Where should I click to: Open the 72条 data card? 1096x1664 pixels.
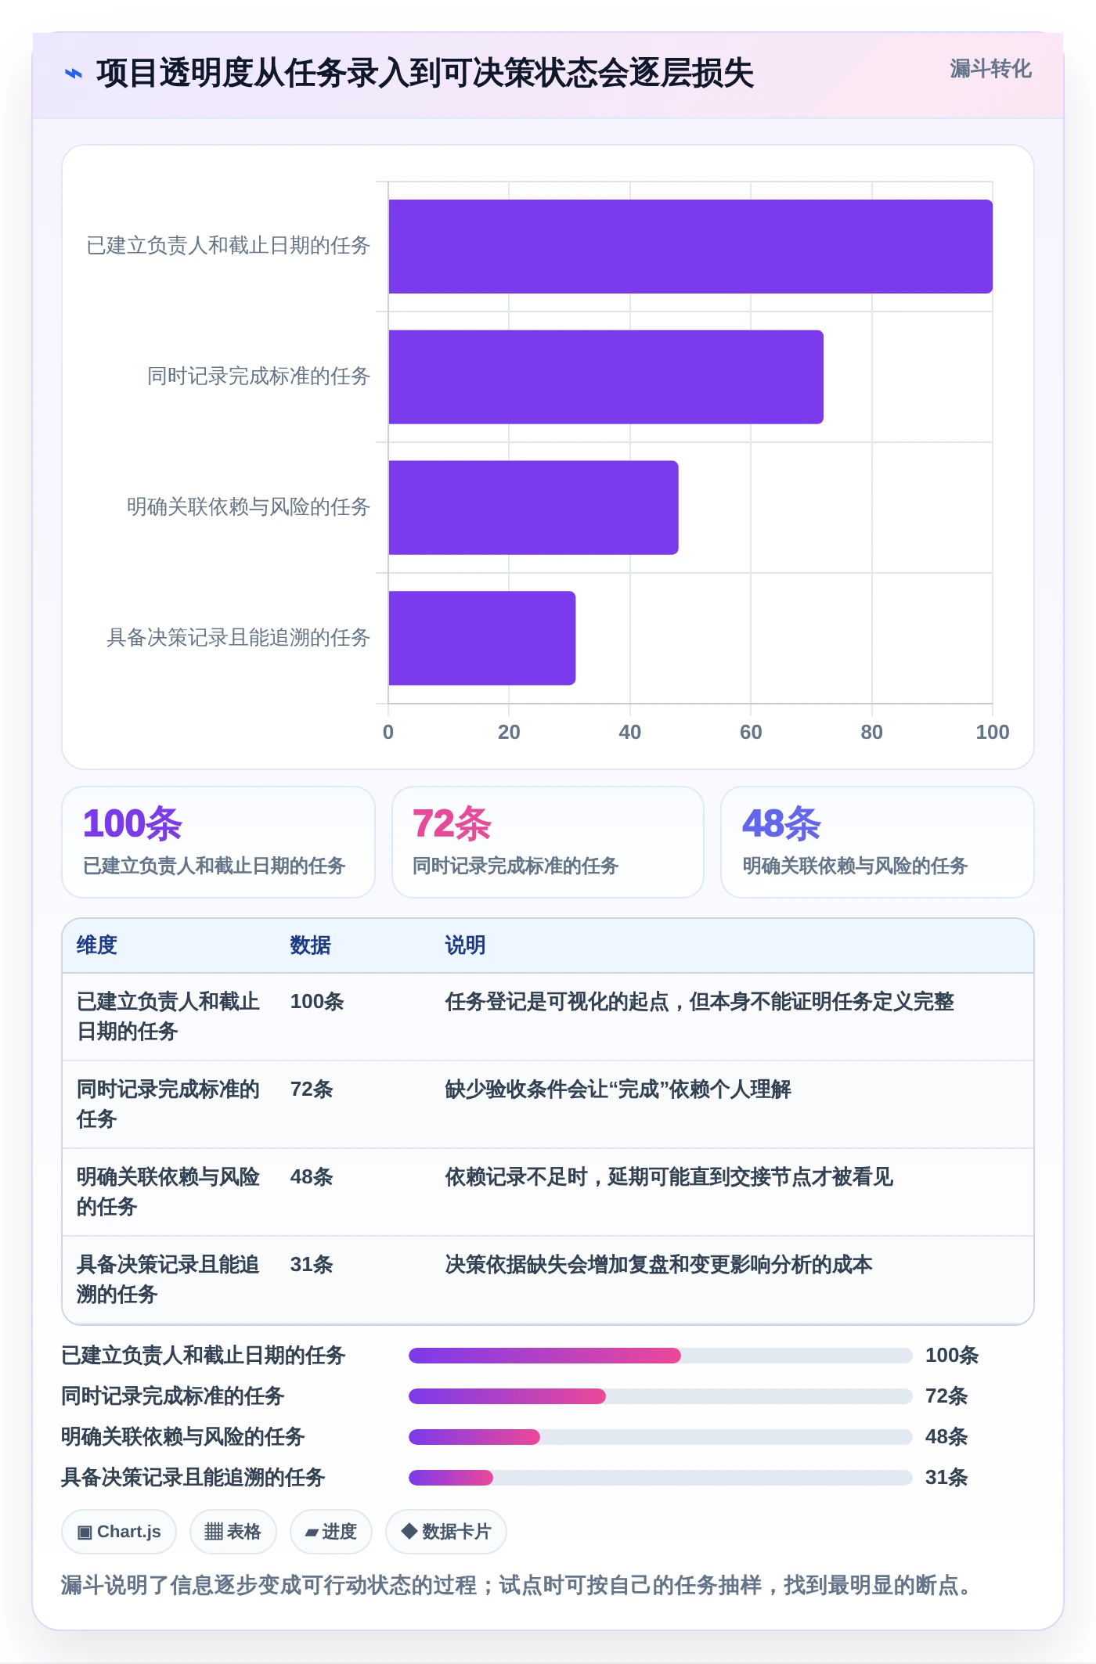coord(548,842)
